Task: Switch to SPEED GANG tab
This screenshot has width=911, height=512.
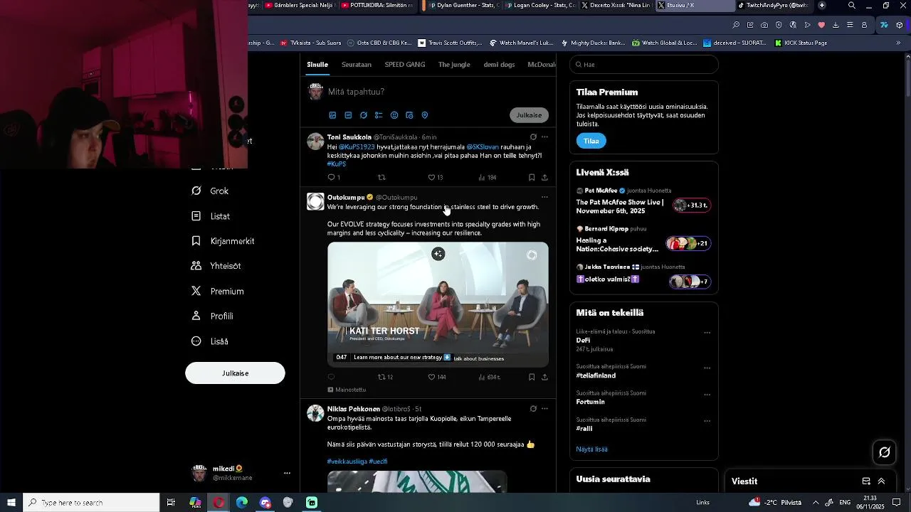Action: (x=405, y=65)
